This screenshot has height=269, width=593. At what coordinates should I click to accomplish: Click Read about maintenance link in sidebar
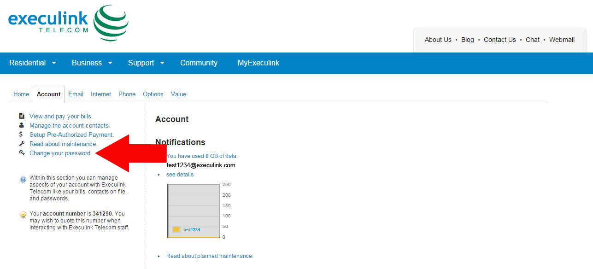[x=64, y=144]
